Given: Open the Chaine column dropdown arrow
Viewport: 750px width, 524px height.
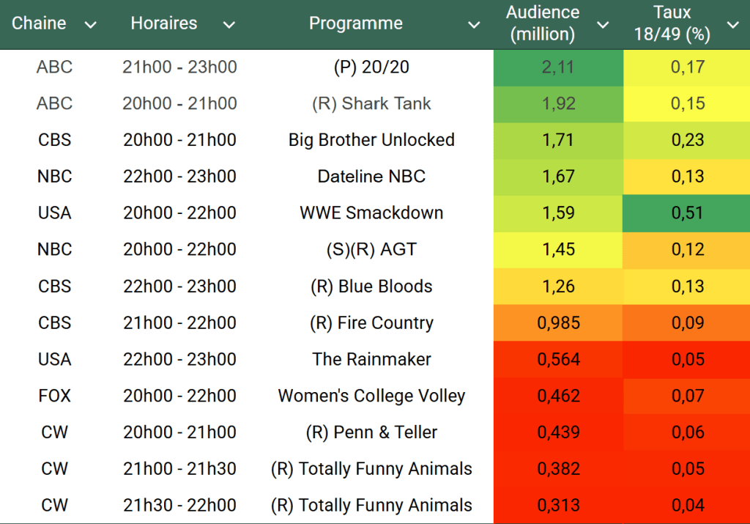Looking at the screenshot, I should pos(91,25).
